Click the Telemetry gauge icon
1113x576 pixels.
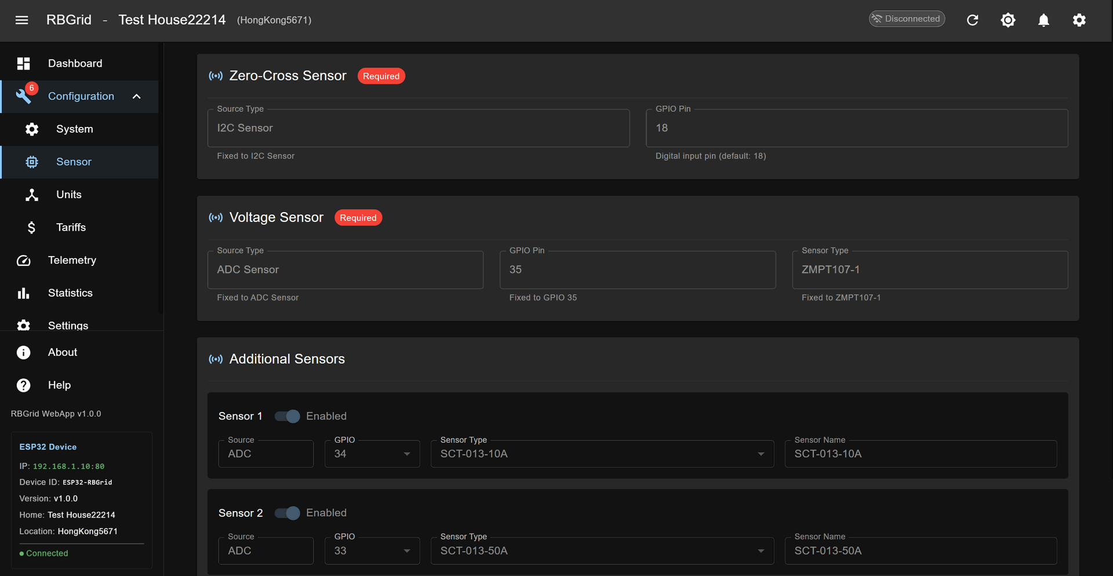[x=24, y=261]
